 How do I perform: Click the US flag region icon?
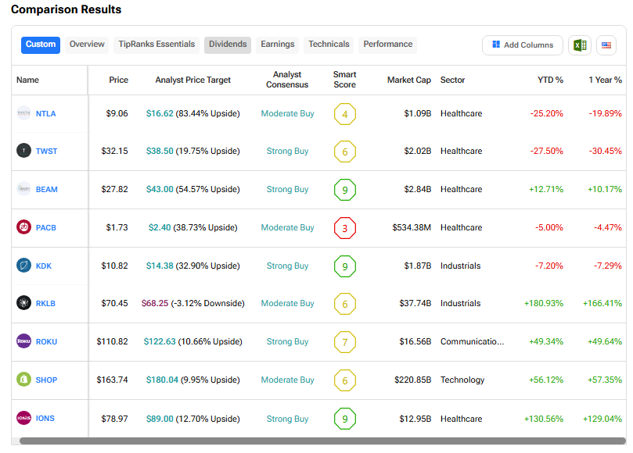606,45
